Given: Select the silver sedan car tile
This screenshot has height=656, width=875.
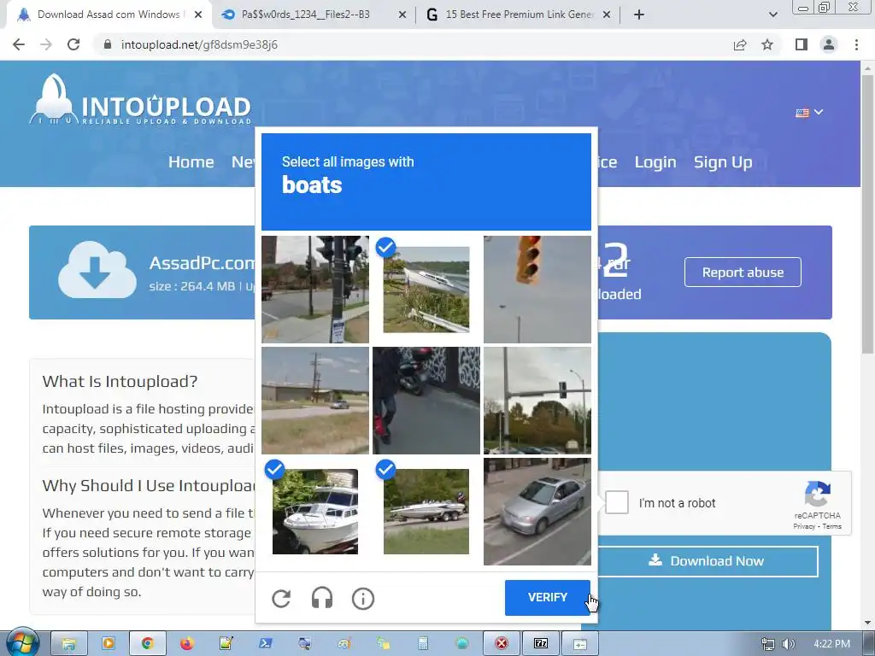Looking at the screenshot, I should click(x=537, y=512).
